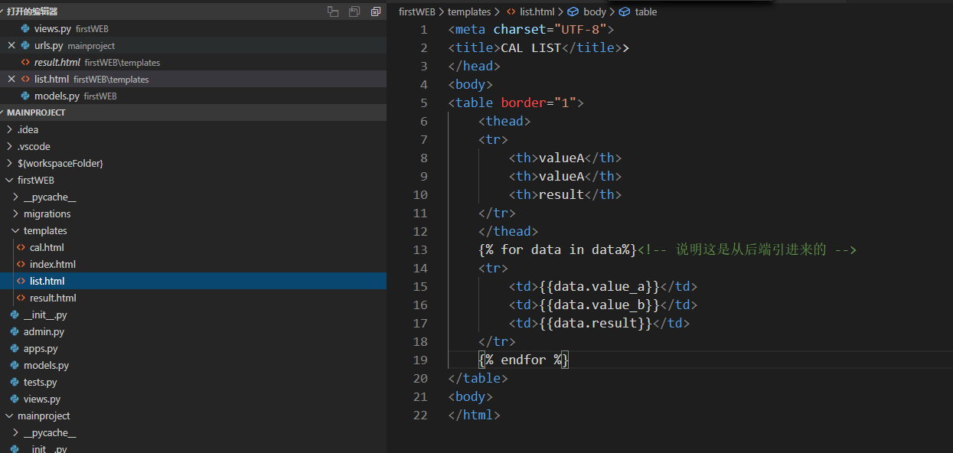This screenshot has width=953, height=453.
Task: Click border="1" attribute on line 5
Action: click(x=538, y=103)
